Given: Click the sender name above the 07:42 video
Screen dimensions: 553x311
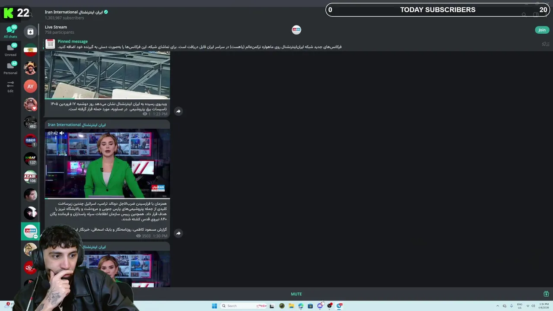Looking at the screenshot, I should click(76, 125).
